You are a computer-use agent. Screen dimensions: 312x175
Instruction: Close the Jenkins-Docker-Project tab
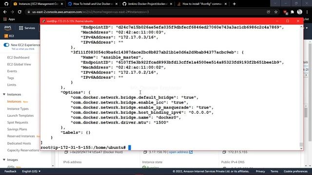pyautogui.click(x=171, y=4)
